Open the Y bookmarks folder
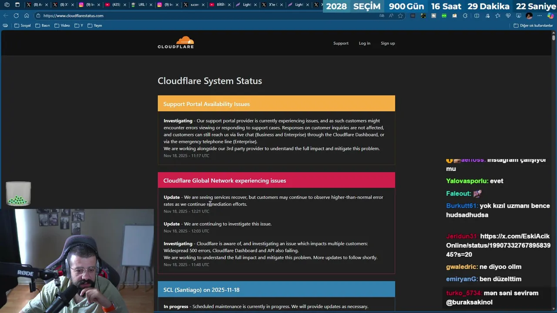The width and height of the screenshot is (557, 313). click(x=79, y=25)
